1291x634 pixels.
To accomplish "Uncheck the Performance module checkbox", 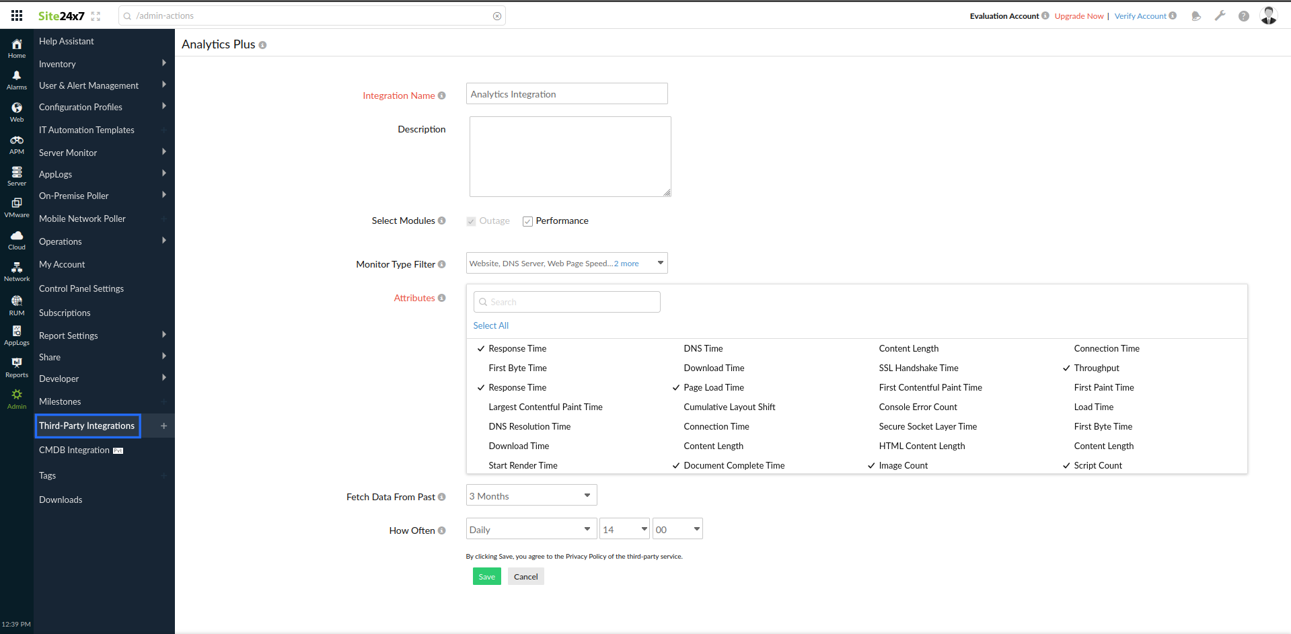I will (x=527, y=221).
